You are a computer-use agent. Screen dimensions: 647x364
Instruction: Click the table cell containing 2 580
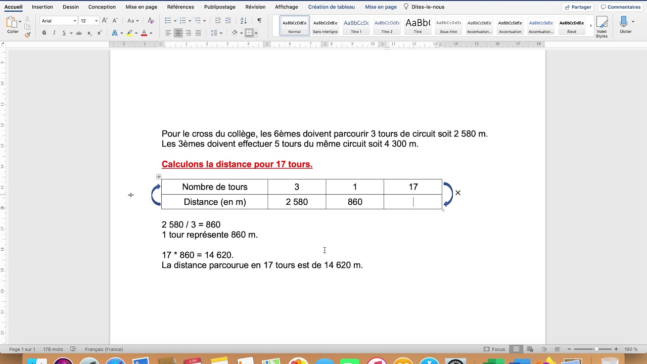(297, 202)
